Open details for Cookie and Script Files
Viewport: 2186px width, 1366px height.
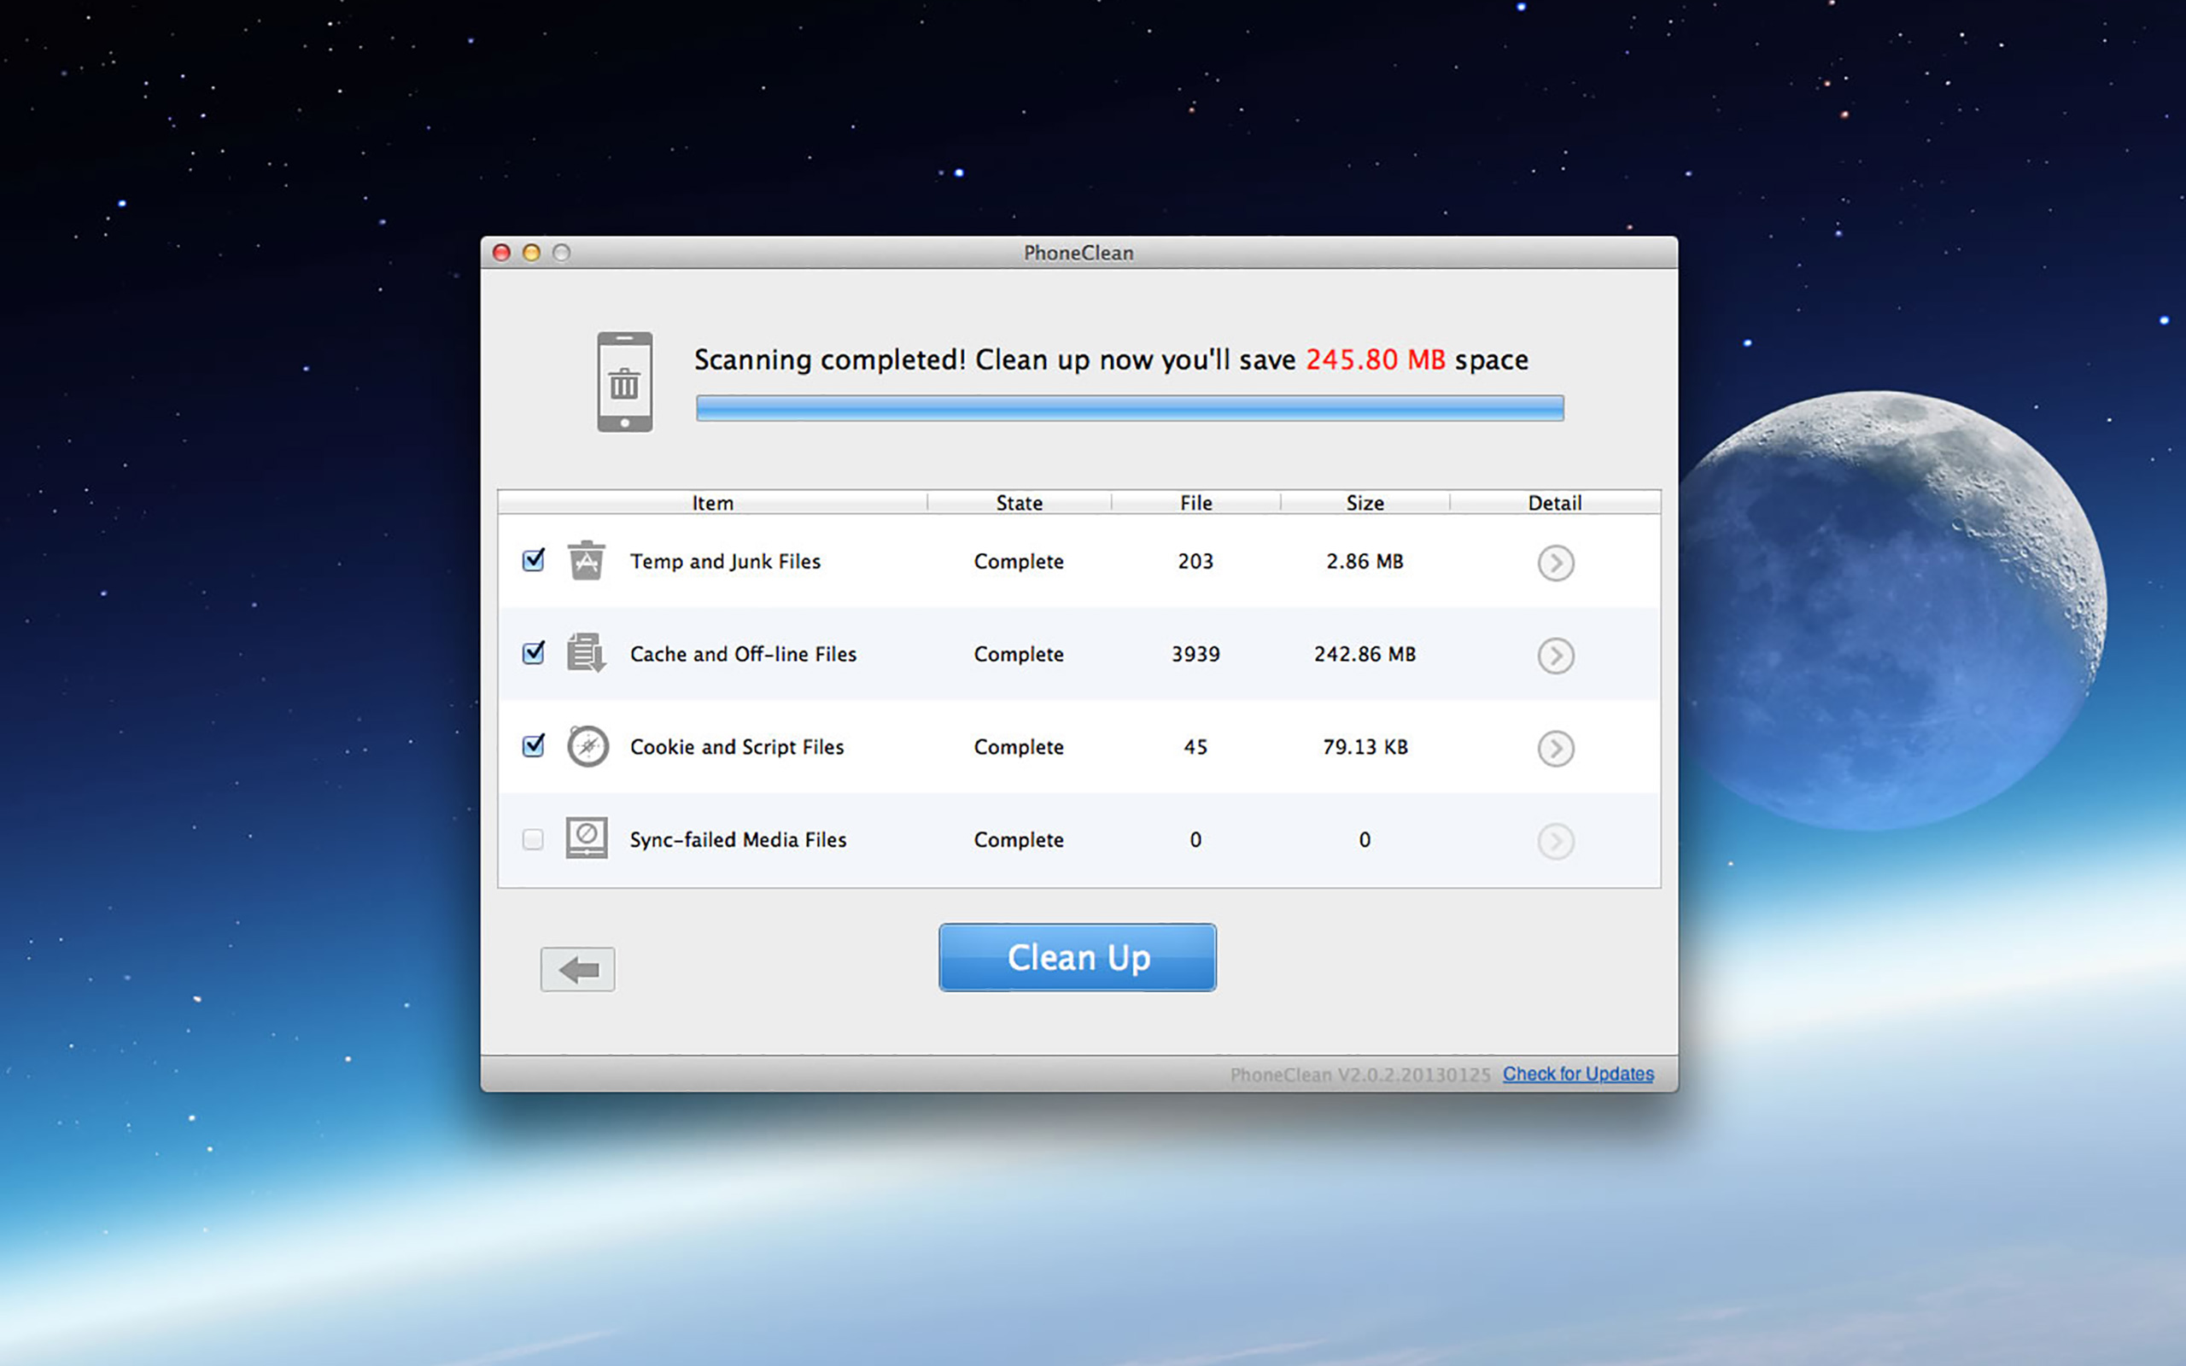click(x=1556, y=748)
